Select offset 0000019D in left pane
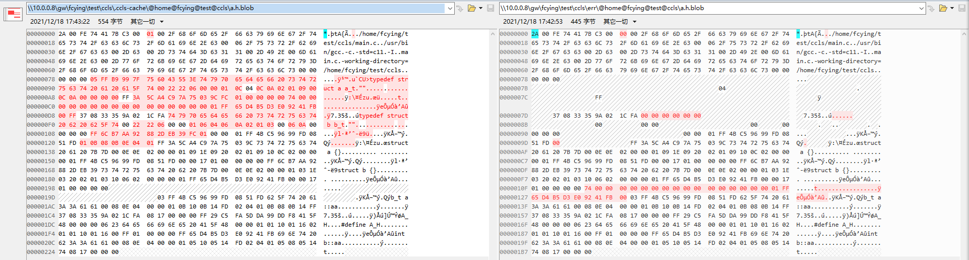The width and height of the screenshot is (969, 260). tap(41, 197)
